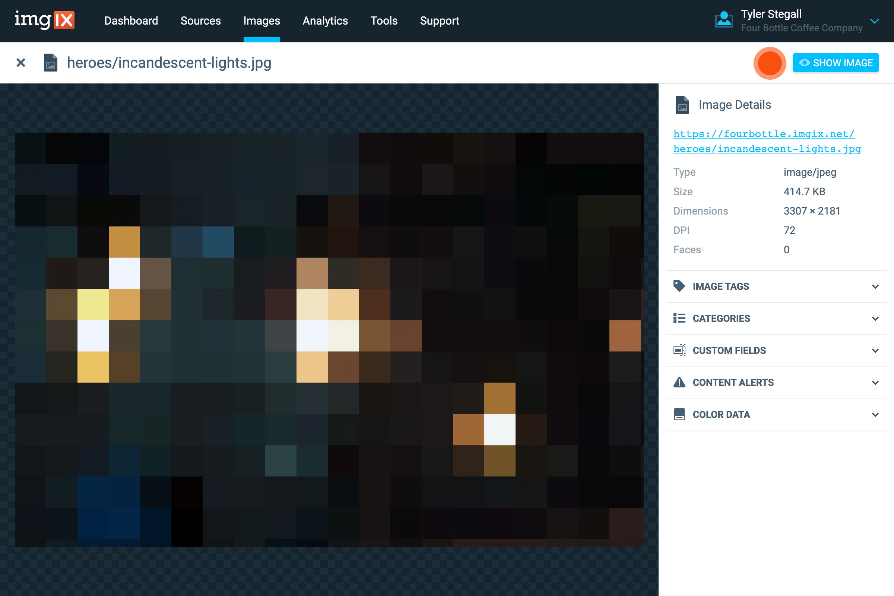Expand the CATEGORIES section
894x596 pixels.
(876, 318)
